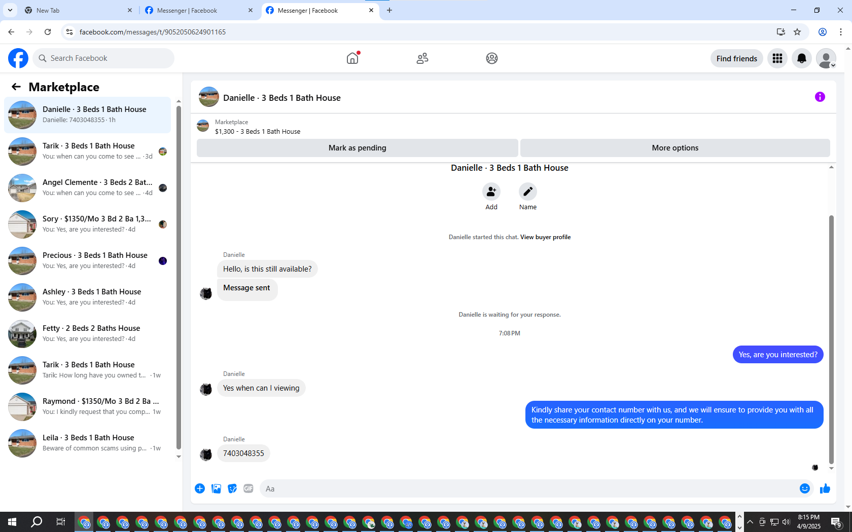Open Ashley's 3 Beds 1 Bath conversation
Viewport: 852px width, 532px height.
point(88,297)
